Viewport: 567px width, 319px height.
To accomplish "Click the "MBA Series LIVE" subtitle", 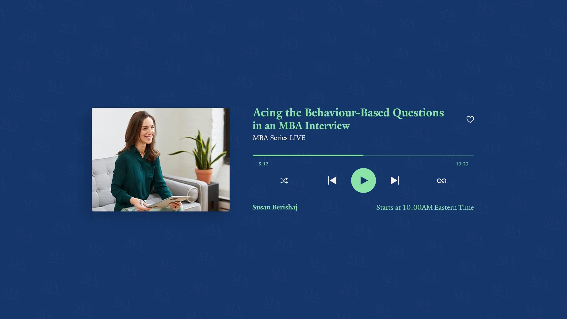I will (x=279, y=138).
